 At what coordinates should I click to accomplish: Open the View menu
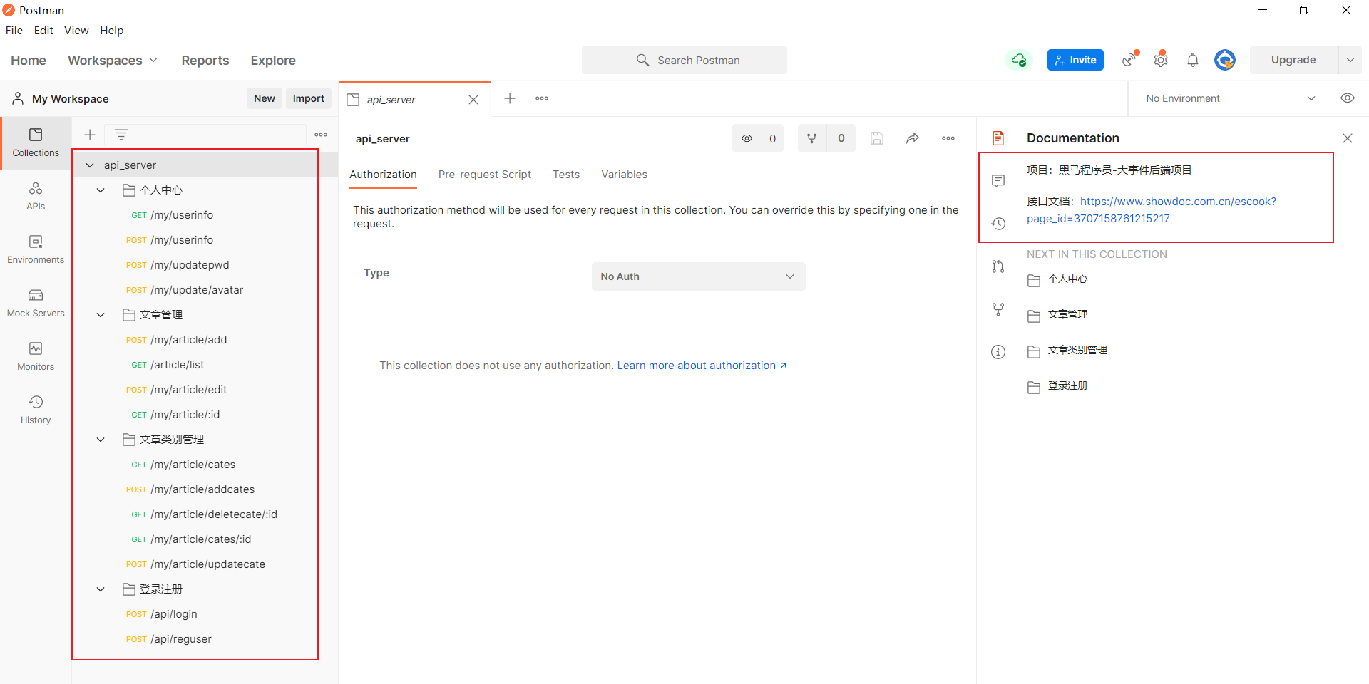[76, 30]
